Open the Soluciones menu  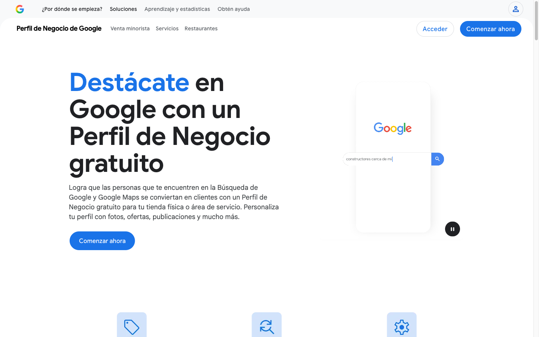123,9
